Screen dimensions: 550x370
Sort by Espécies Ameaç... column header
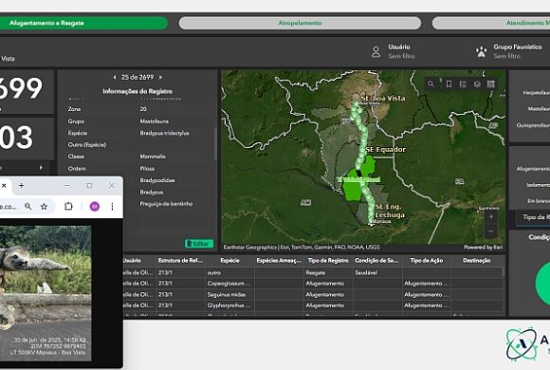pos(279,261)
